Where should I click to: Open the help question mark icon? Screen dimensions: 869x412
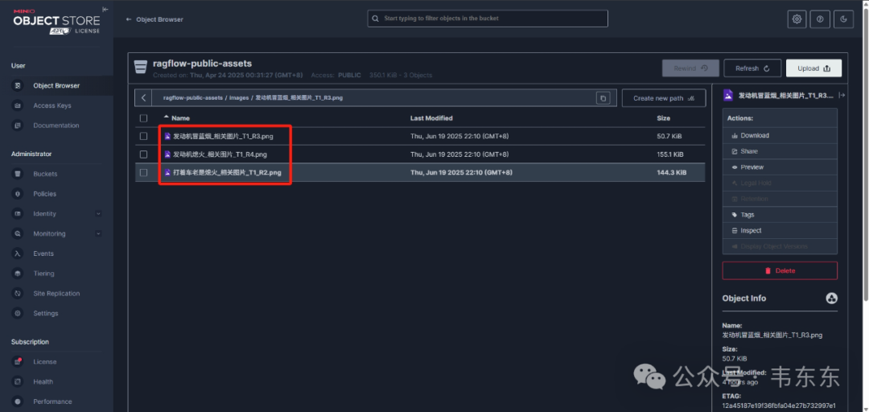[820, 19]
